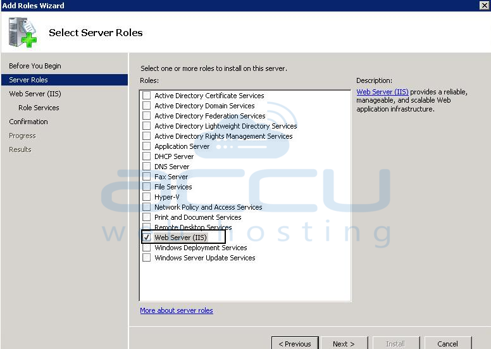
Task: Check the Active Directory Domain Services checkbox
Action: (x=146, y=105)
